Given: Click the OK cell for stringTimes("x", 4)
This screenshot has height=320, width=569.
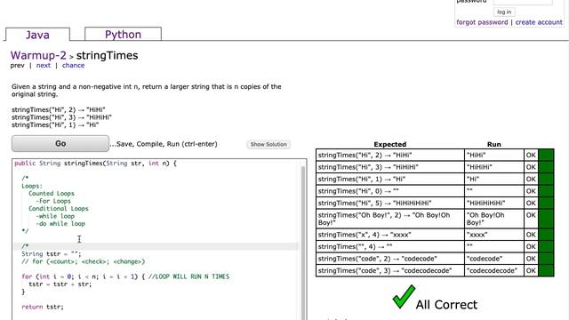Looking at the screenshot, I should [x=531, y=235].
